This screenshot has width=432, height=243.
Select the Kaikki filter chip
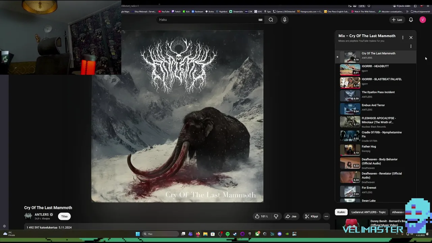[341, 212]
